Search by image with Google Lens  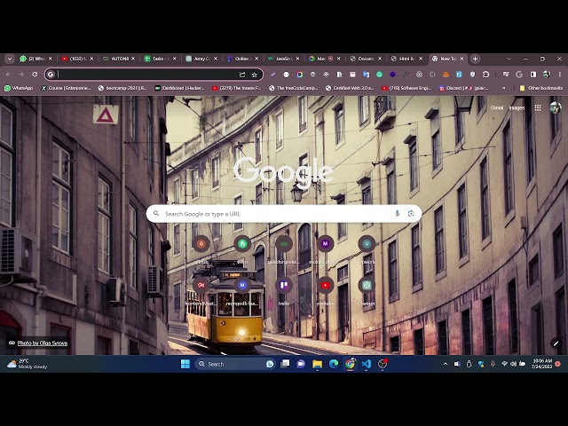pos(411,214)
